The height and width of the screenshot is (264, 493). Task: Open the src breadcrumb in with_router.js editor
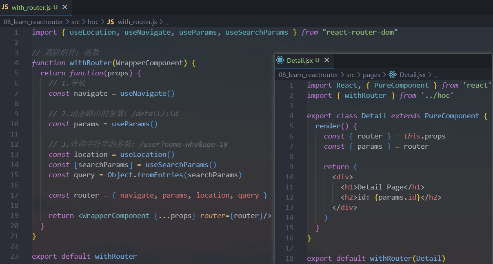tap(76, 22)
